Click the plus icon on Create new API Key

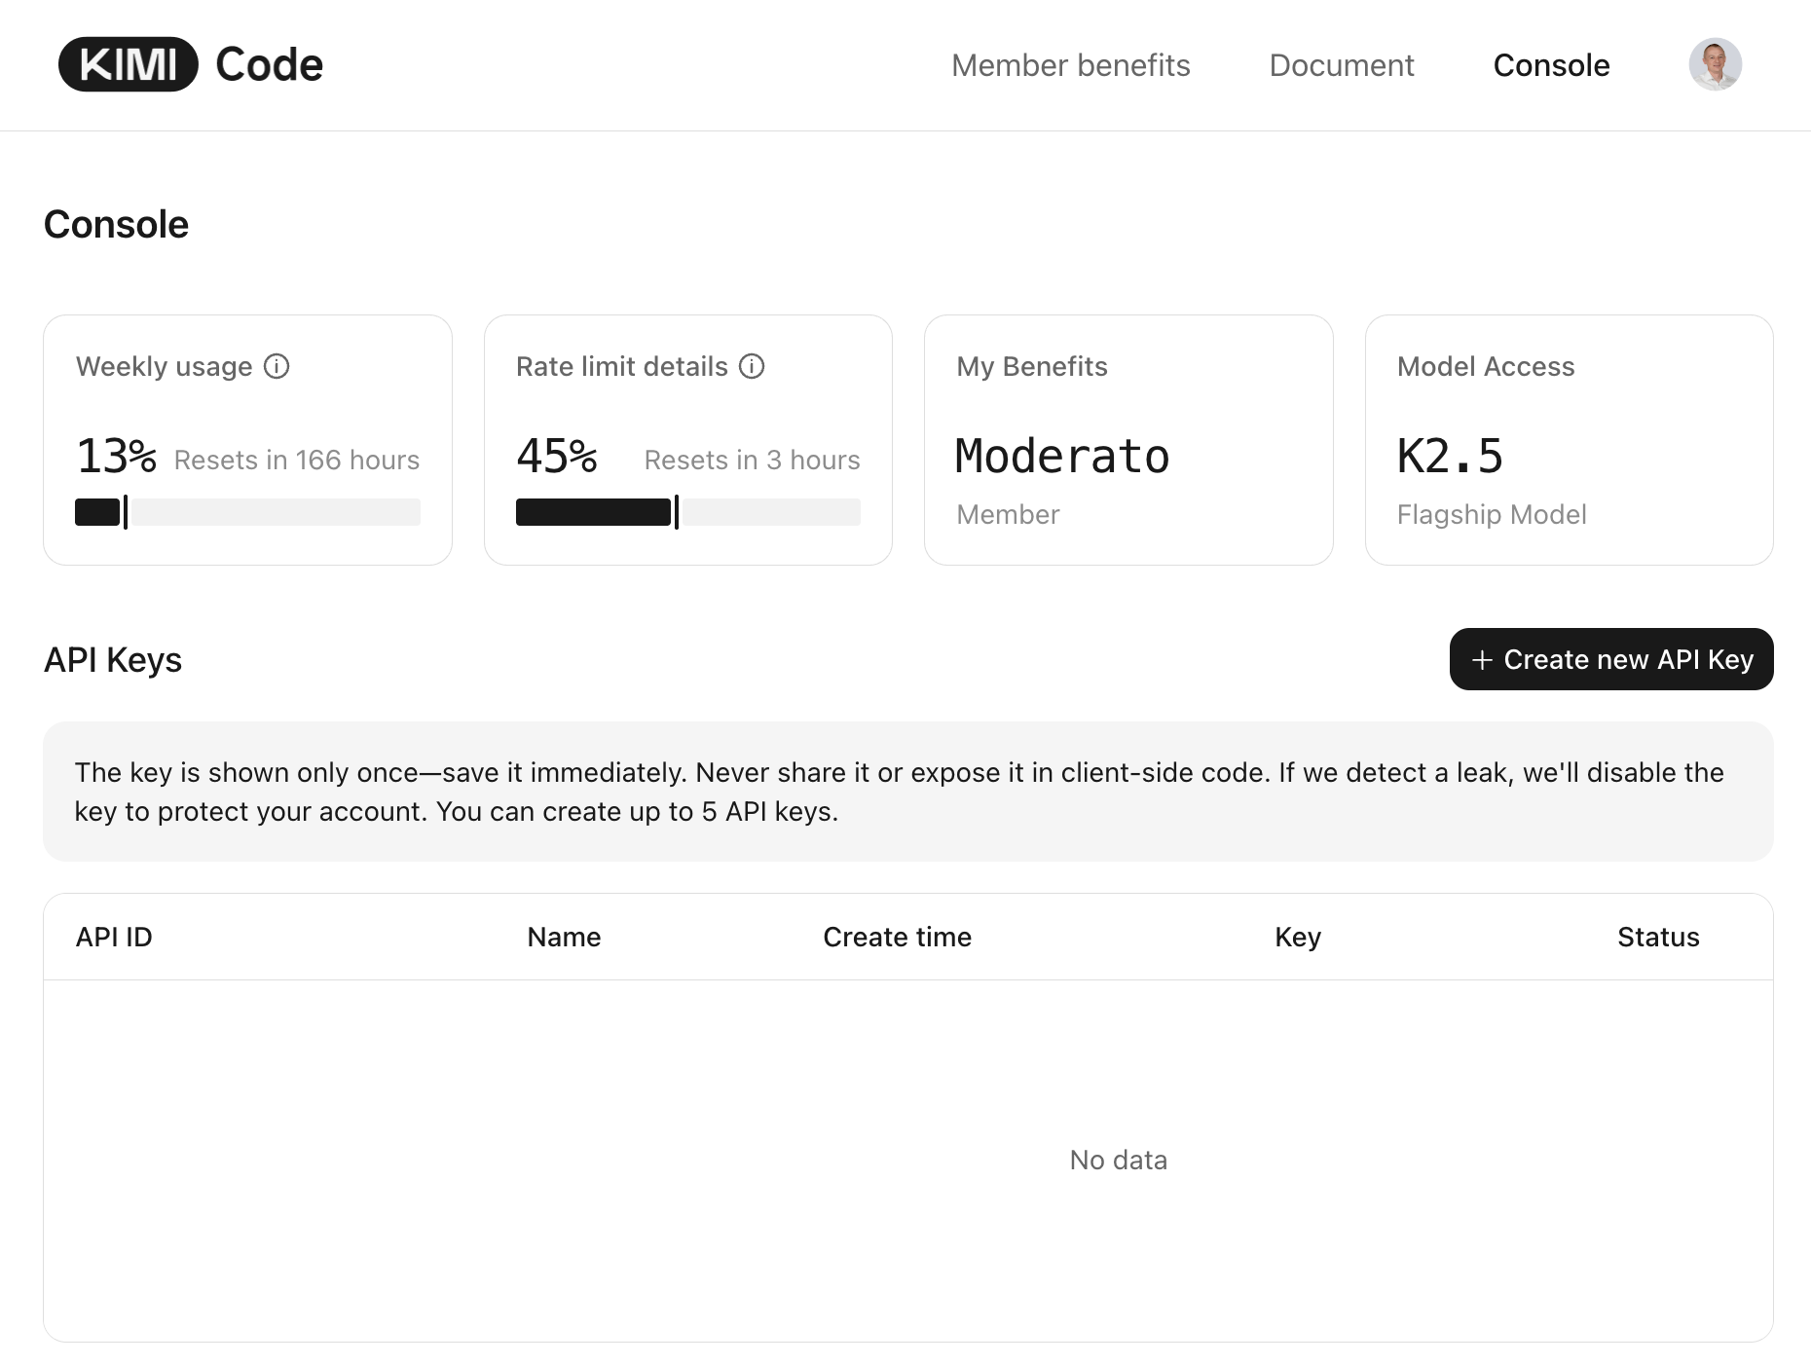pyautogui.click(x=1483, y=659)
